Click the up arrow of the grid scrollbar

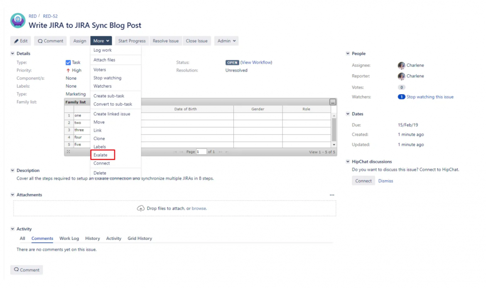pos(334,115)
